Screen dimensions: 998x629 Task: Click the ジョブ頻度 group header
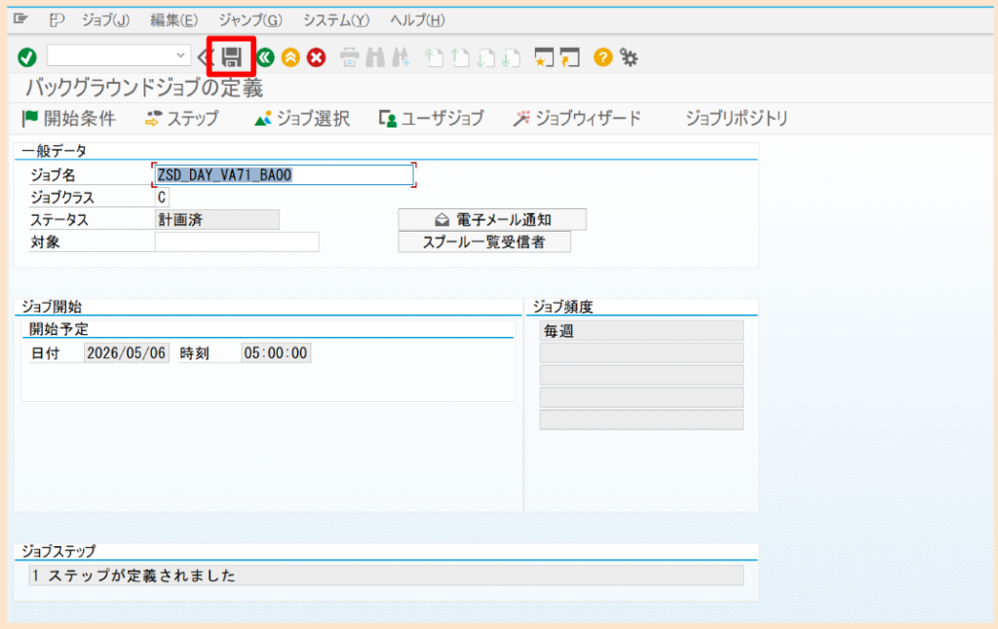(562, 307)
